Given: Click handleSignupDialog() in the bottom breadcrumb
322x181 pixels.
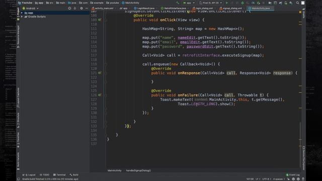Looking at the screenshot, I should [138, 170].
